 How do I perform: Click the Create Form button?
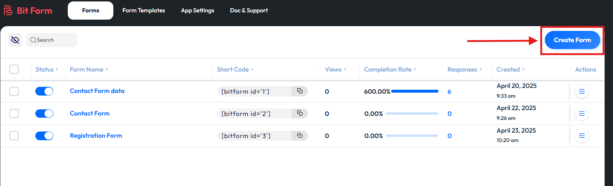[572, 40]
